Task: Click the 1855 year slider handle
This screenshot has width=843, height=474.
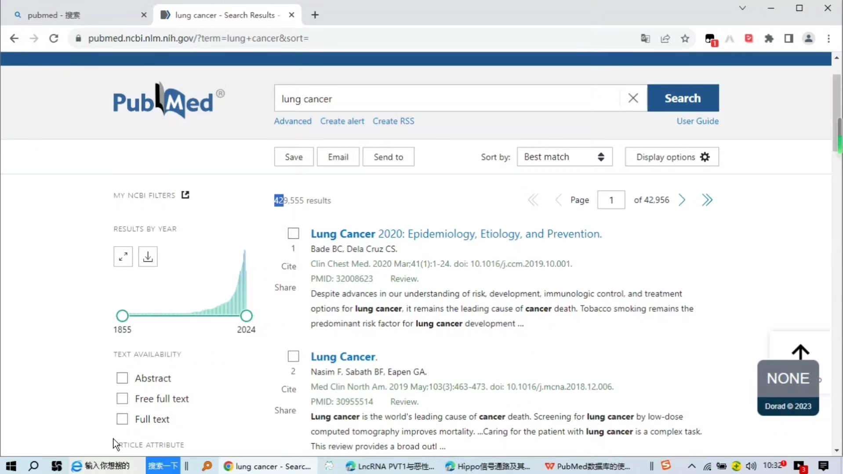Action: 122,316
